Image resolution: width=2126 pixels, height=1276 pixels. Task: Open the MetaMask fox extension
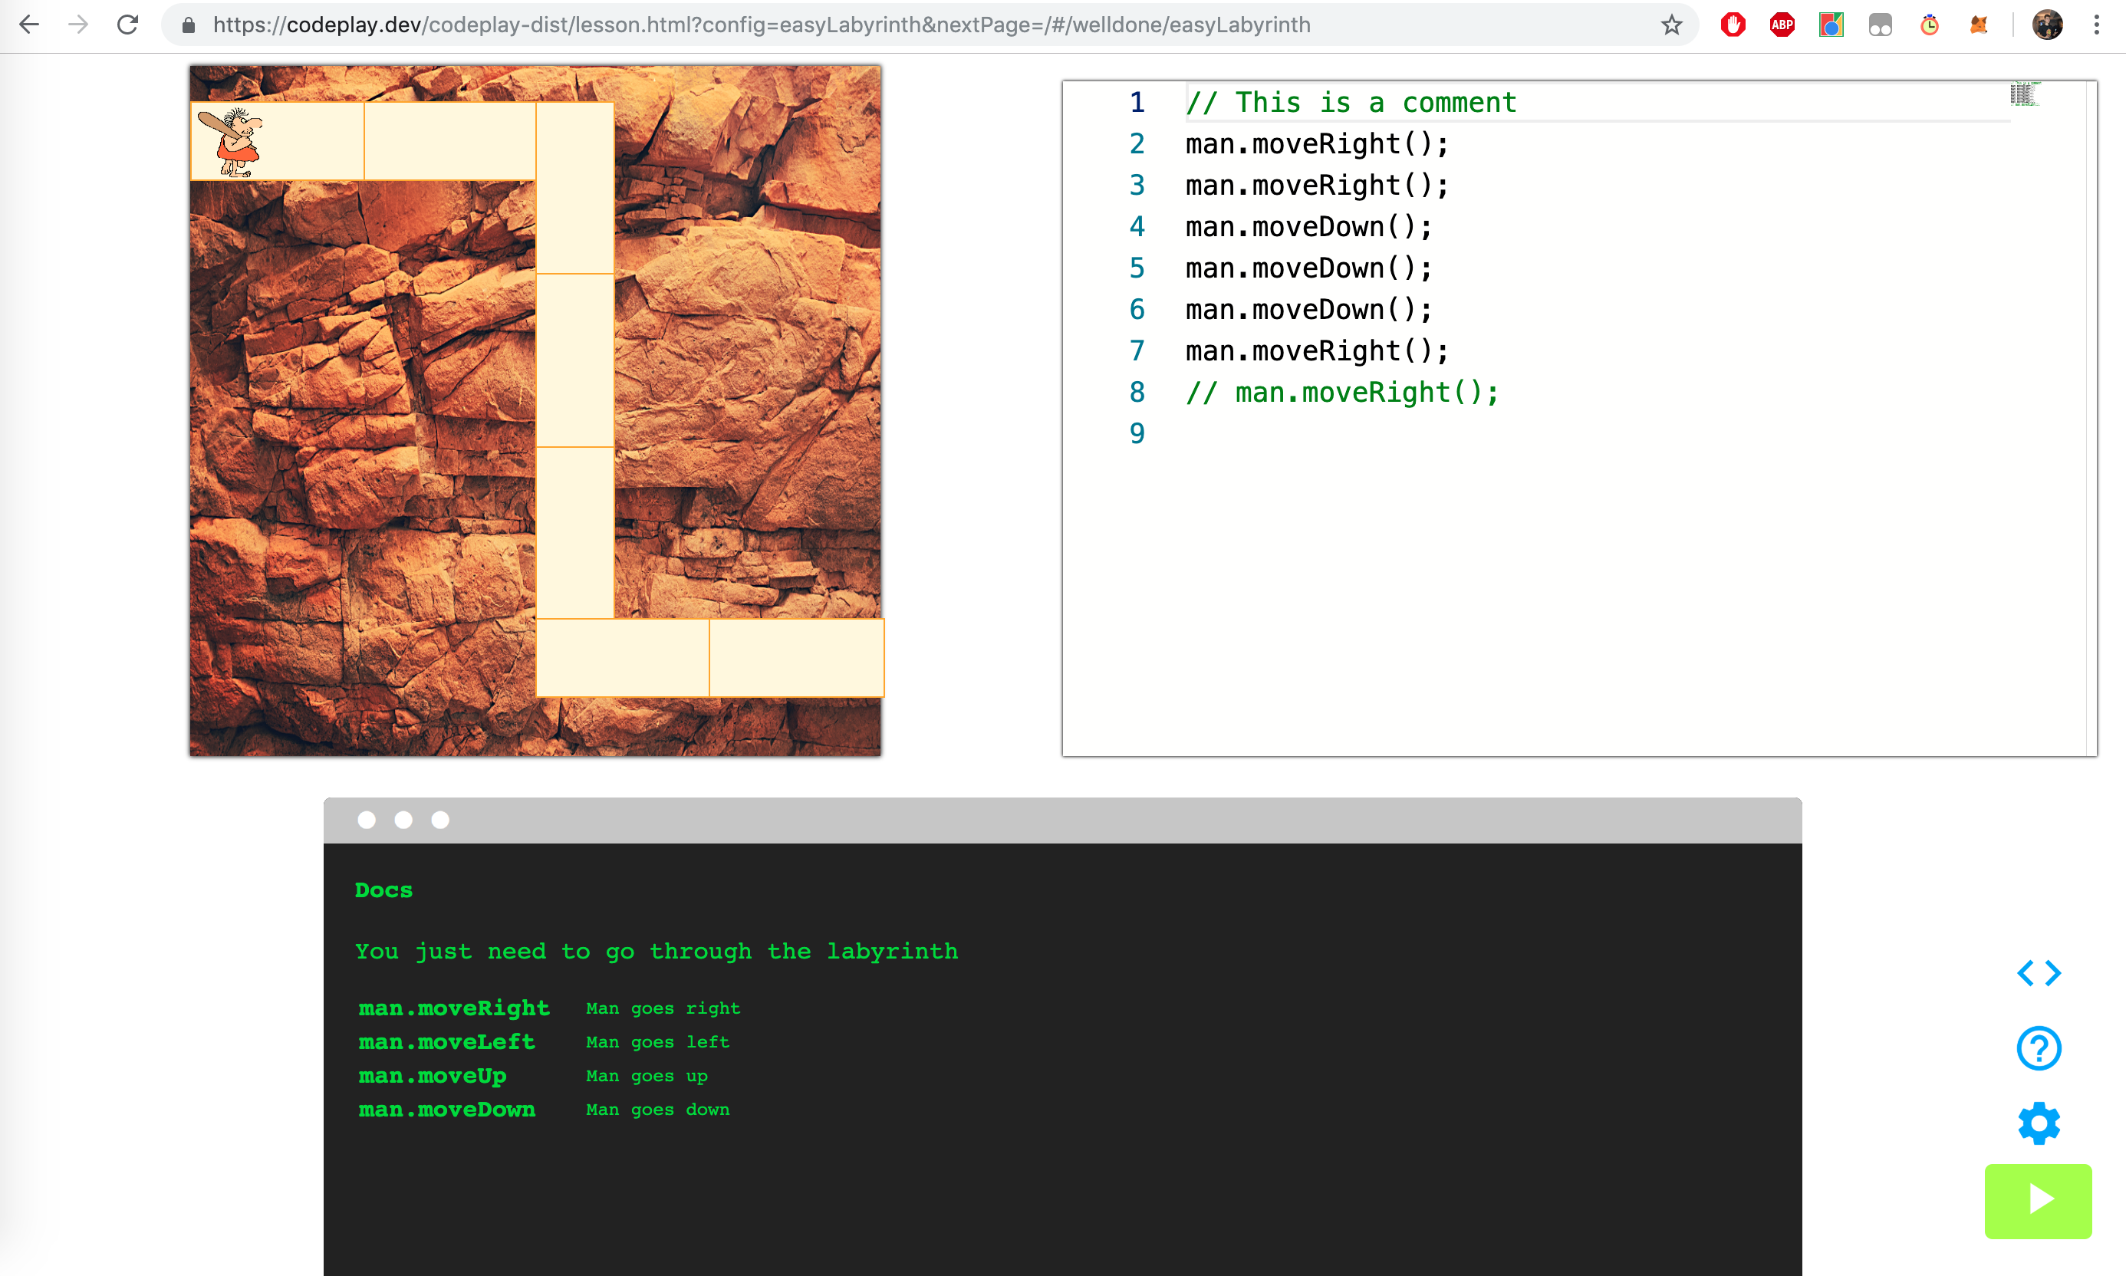pyautogui.click(x=1978, y=25)
